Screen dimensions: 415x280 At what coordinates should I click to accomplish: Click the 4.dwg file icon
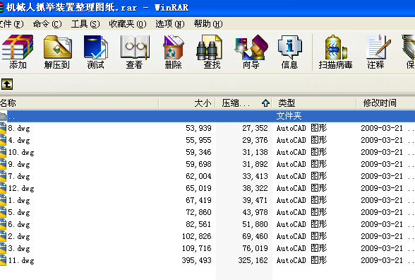pos(3,140)
